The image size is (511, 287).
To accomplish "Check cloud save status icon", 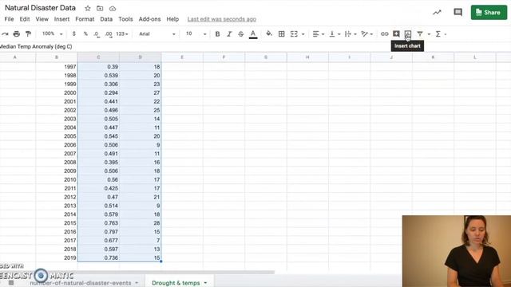I will tap(113, 9).
